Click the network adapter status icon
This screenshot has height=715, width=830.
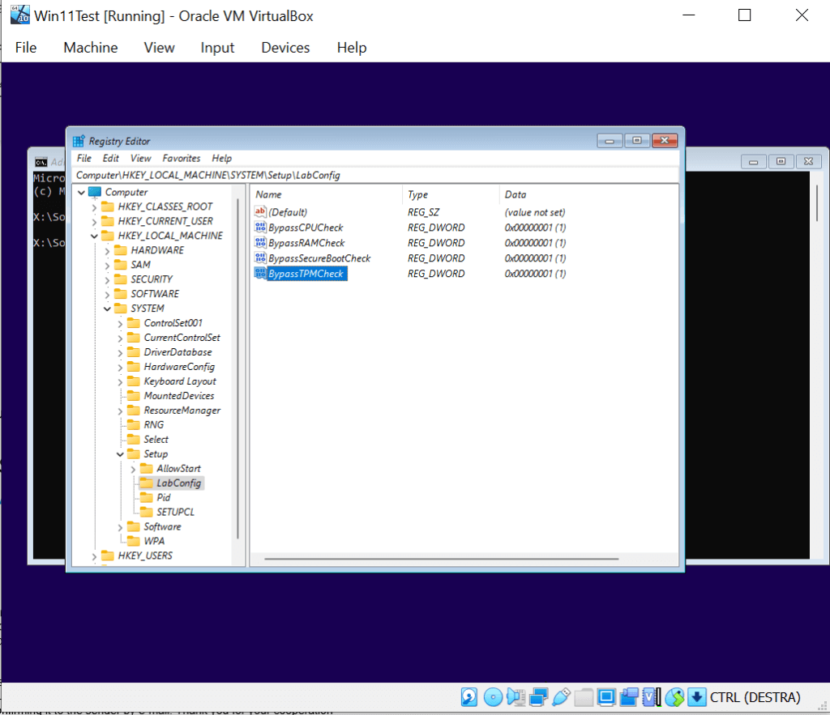coord(538,697)
